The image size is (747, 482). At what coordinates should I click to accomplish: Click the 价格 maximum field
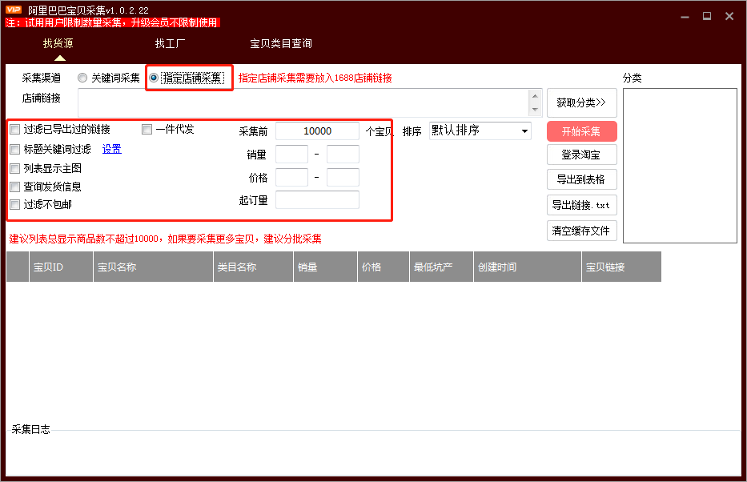pos(343,177)
